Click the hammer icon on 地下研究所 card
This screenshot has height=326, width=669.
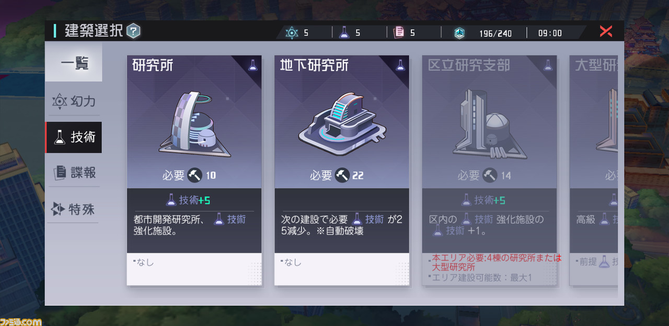[342, 175]
